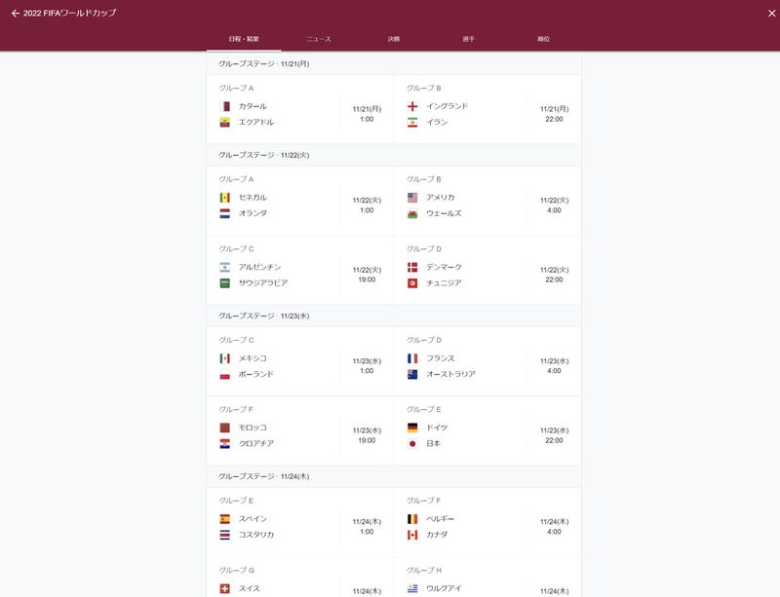Click the back arrow icon
The height and width of the screenshot is (597, 780).
pos(15,14)
